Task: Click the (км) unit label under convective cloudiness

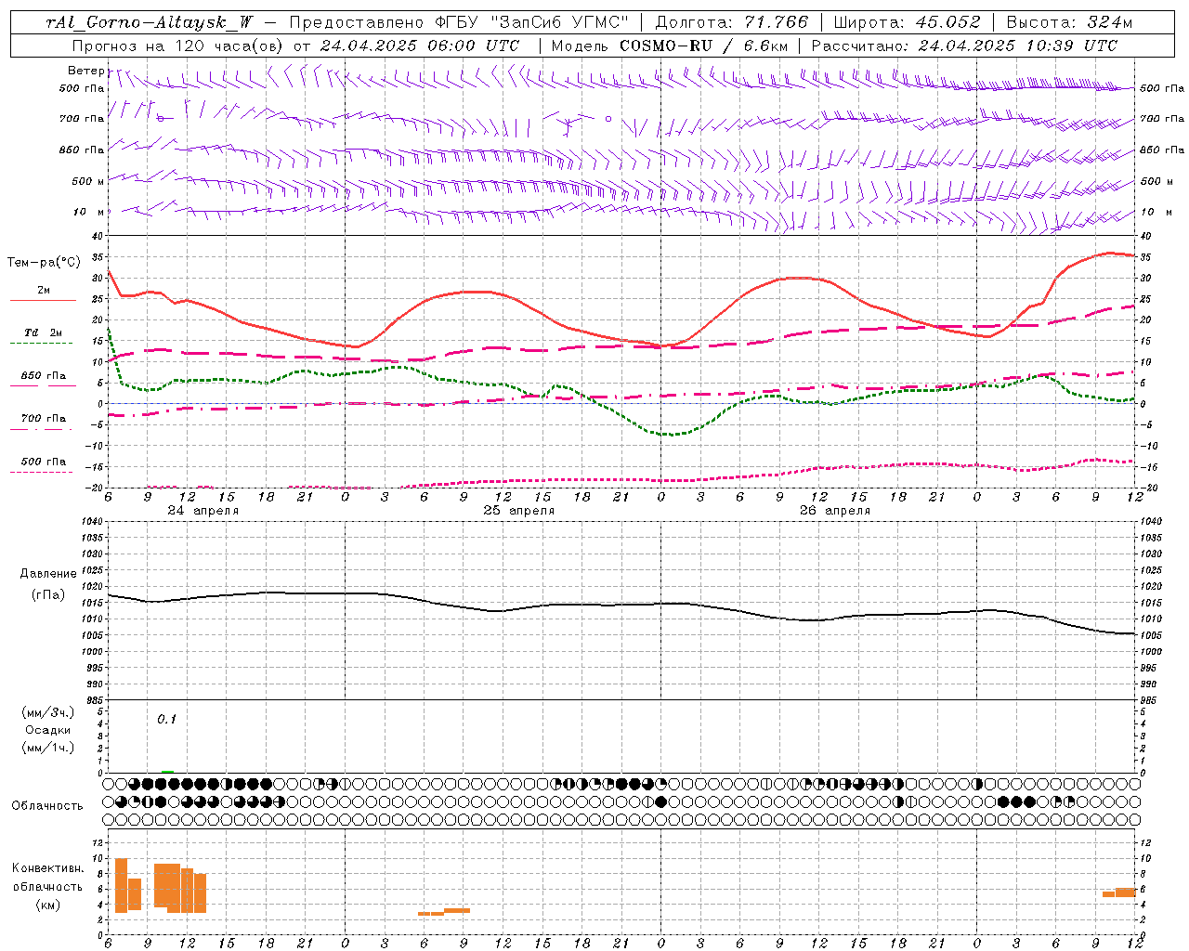Action: 48,905
